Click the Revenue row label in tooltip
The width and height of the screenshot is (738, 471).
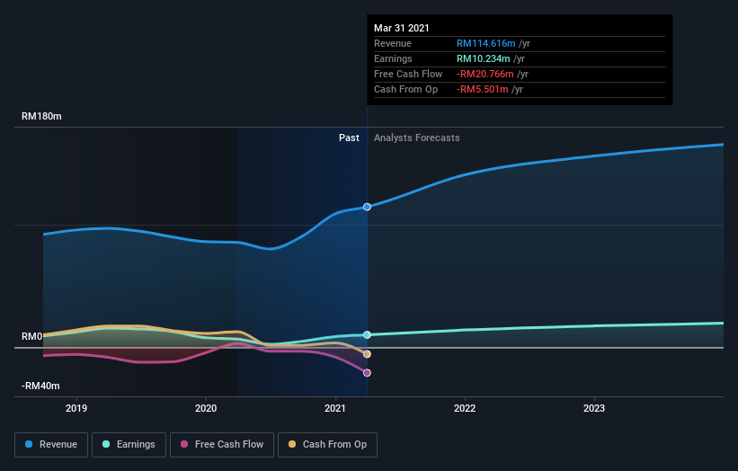click(x=393, y=43)
